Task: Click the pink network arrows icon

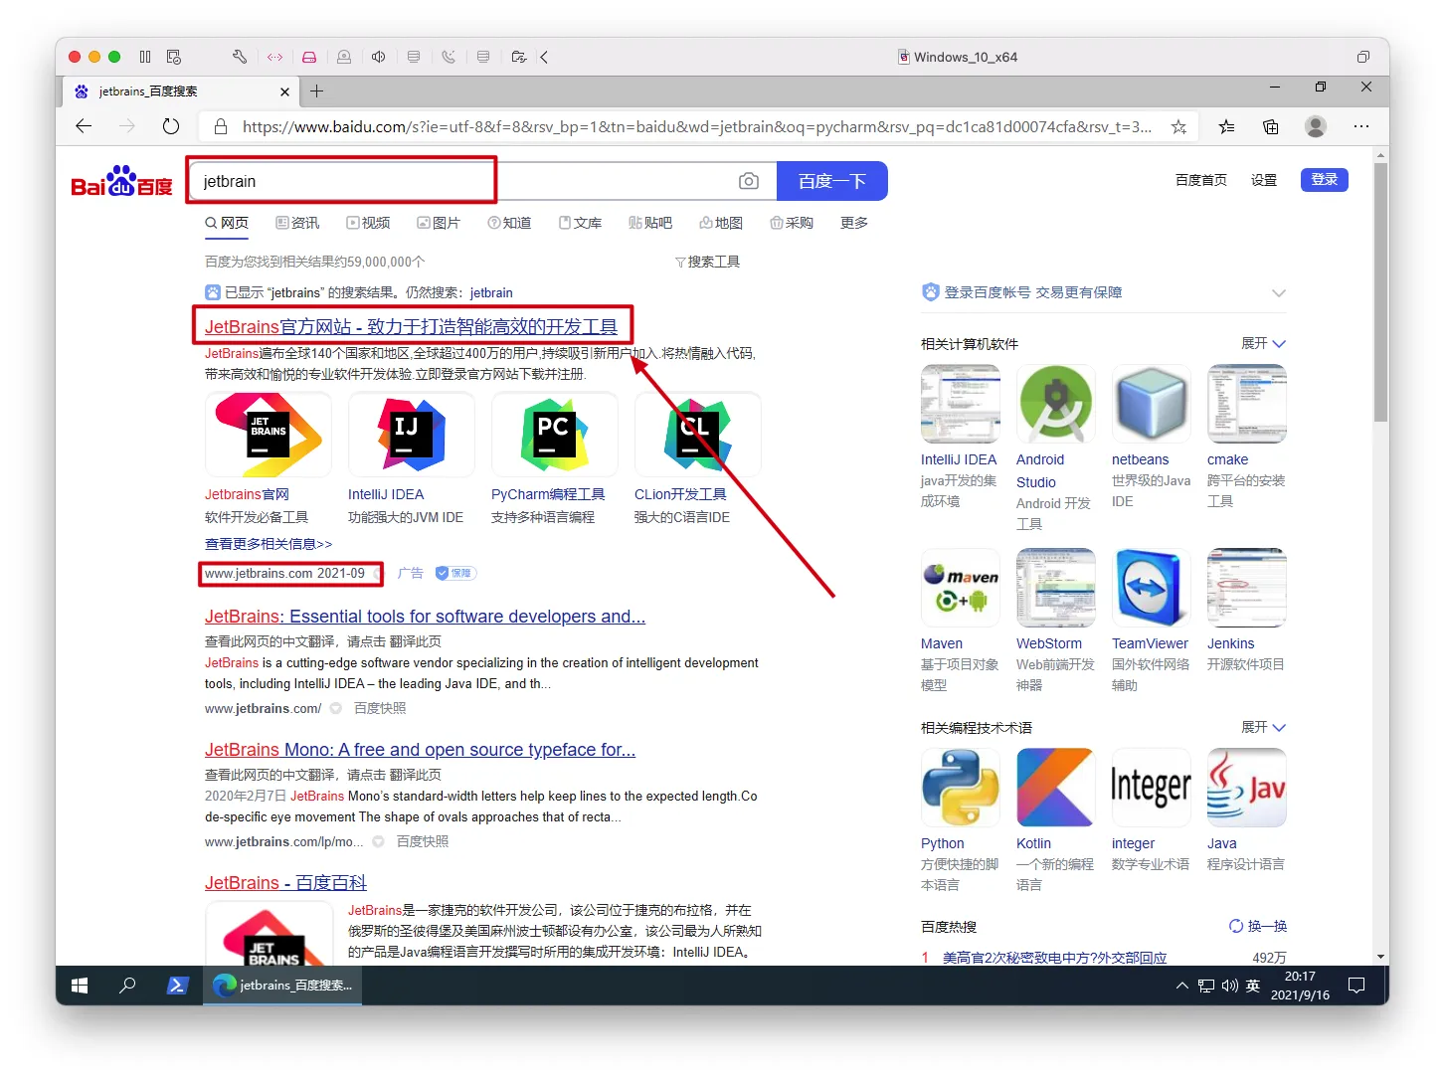Action: 274,57
